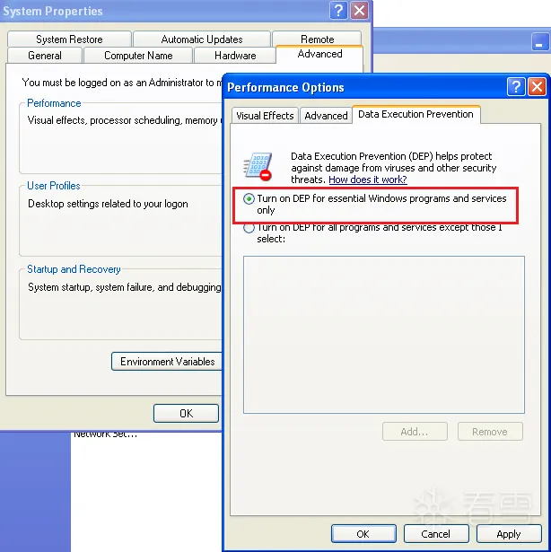Viewport: 551px width, 552px height.
Task: Click the 'User Profiles' group heading
Action: [x=54, y=186]
